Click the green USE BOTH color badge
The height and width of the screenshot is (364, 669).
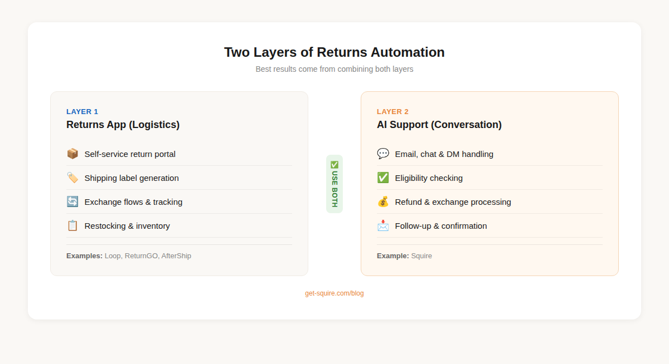(x=334, y=184)
